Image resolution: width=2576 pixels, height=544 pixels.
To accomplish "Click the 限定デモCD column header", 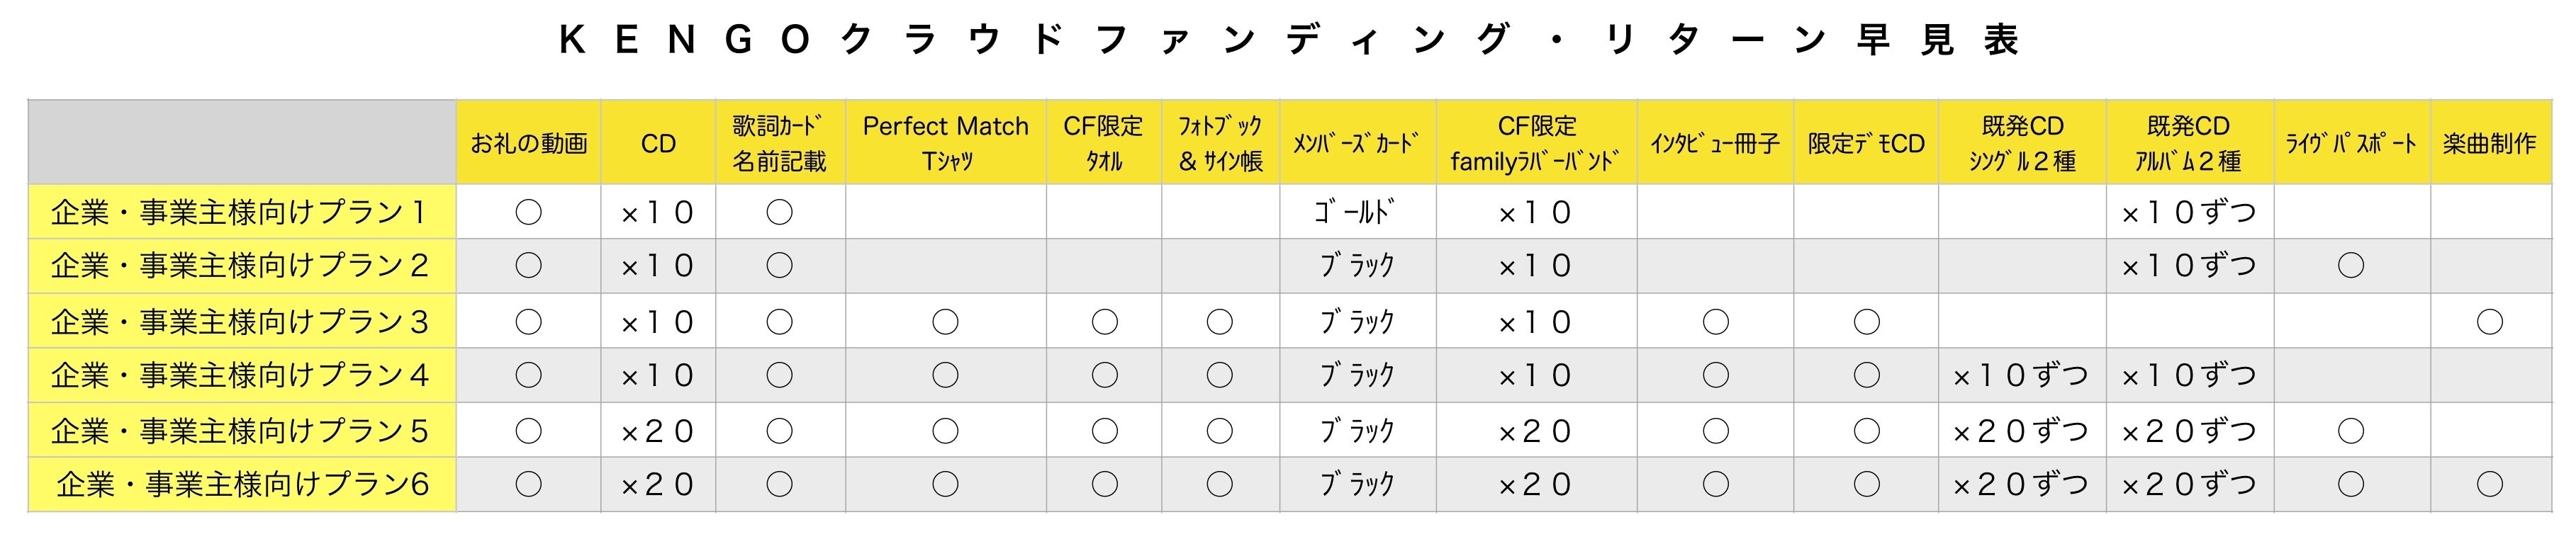I will (x=1866, y=143).
